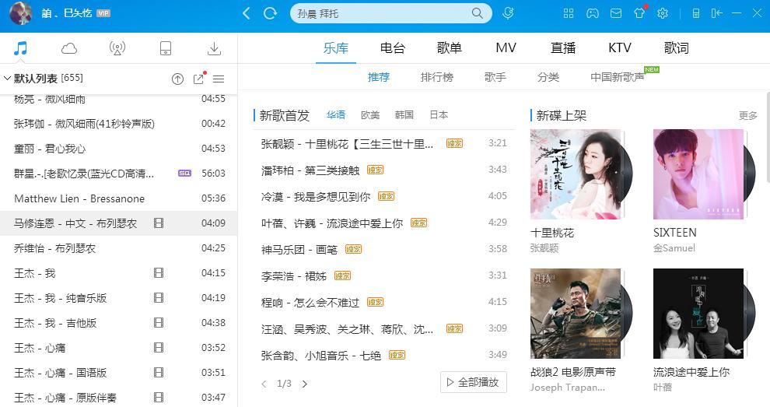The width and height of the screenshot is (770, 407).
Task: Click MV icon for 王杰 - 我 - 吉他版
Action: (159, 322)
